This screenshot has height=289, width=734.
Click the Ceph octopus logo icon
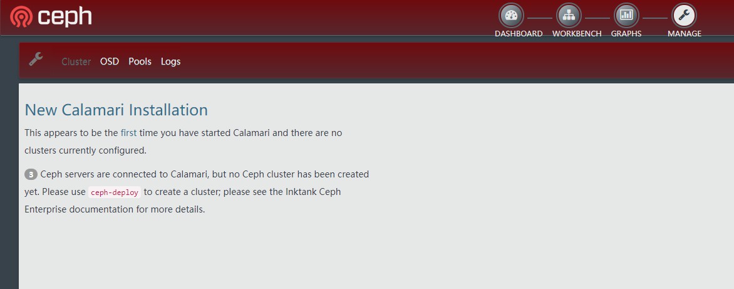[x=21, y=17]
